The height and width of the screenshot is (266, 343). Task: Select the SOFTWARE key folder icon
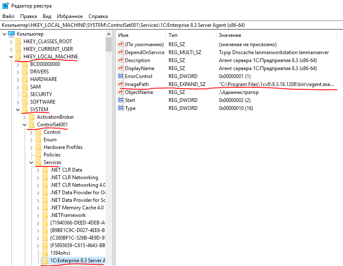click(x=25, y=102)
